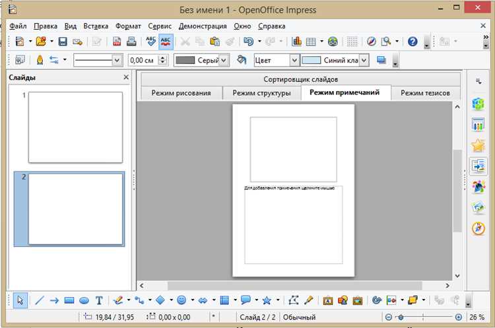Click the zoom out minus button
495x328 pixels.
point(389,317)
